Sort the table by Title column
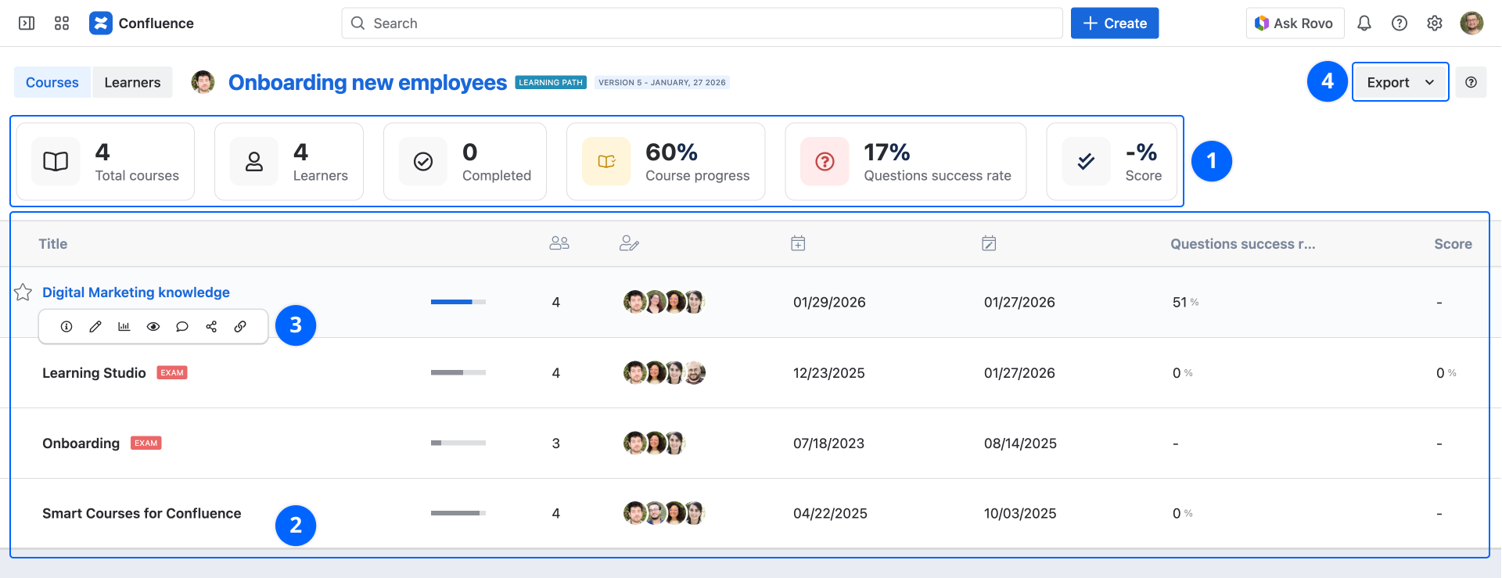This screenshot has height=578, width=1502. tap(53, 244)
